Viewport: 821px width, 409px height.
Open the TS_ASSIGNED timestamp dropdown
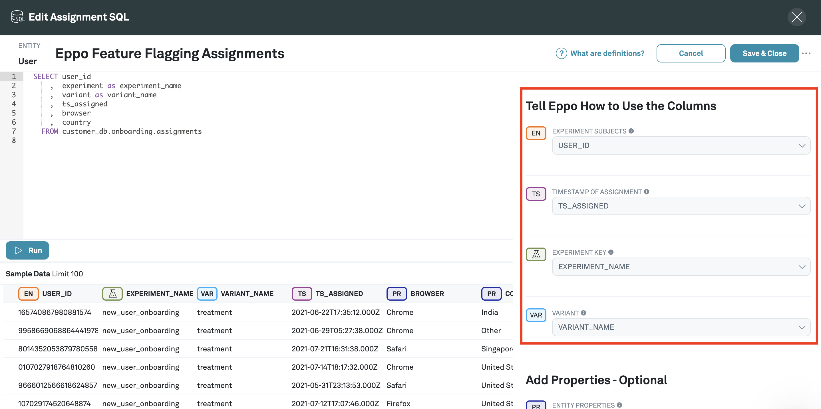[x=681, y=206]
